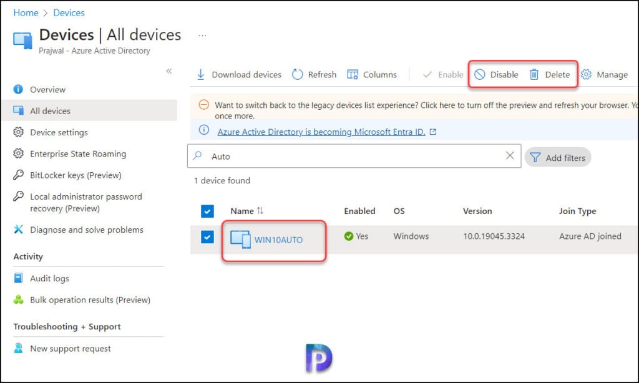The image size is (639, 383).
Task: Click the Download devices arrow icon
Action: (200, 75)
